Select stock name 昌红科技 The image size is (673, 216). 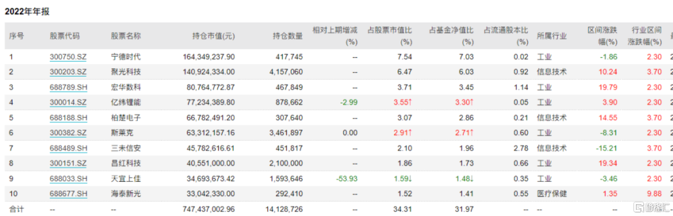(x=126, y=163)
